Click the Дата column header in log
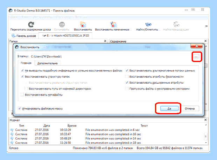Screen dimensions: 217x160 point(47,125)
